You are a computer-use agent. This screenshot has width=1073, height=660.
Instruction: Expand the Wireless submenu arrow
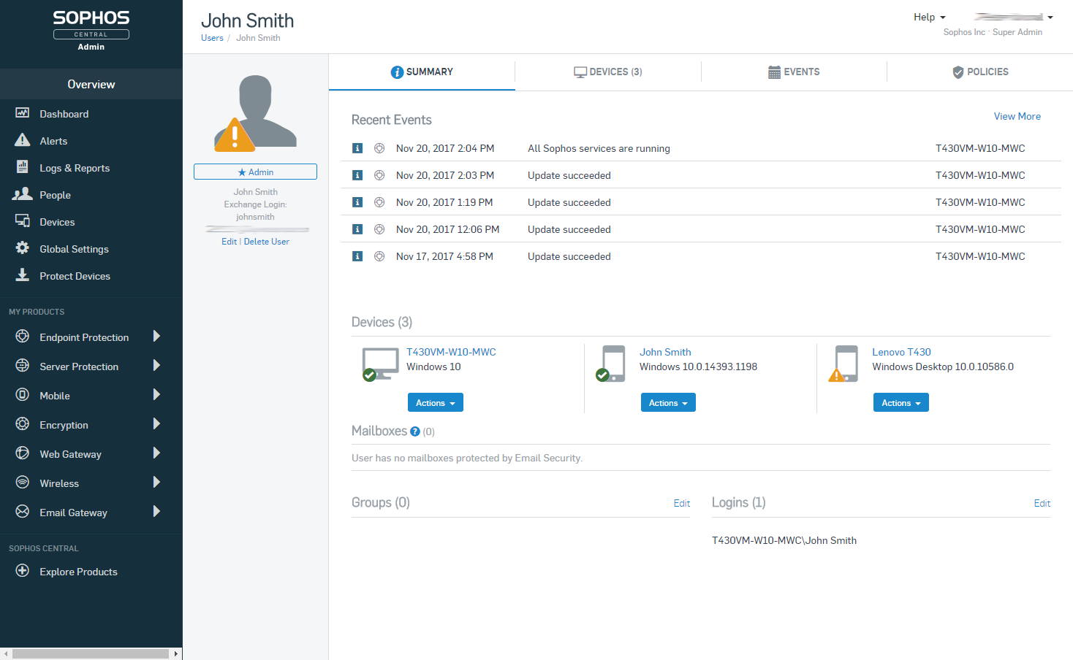(x=156, y=483)
